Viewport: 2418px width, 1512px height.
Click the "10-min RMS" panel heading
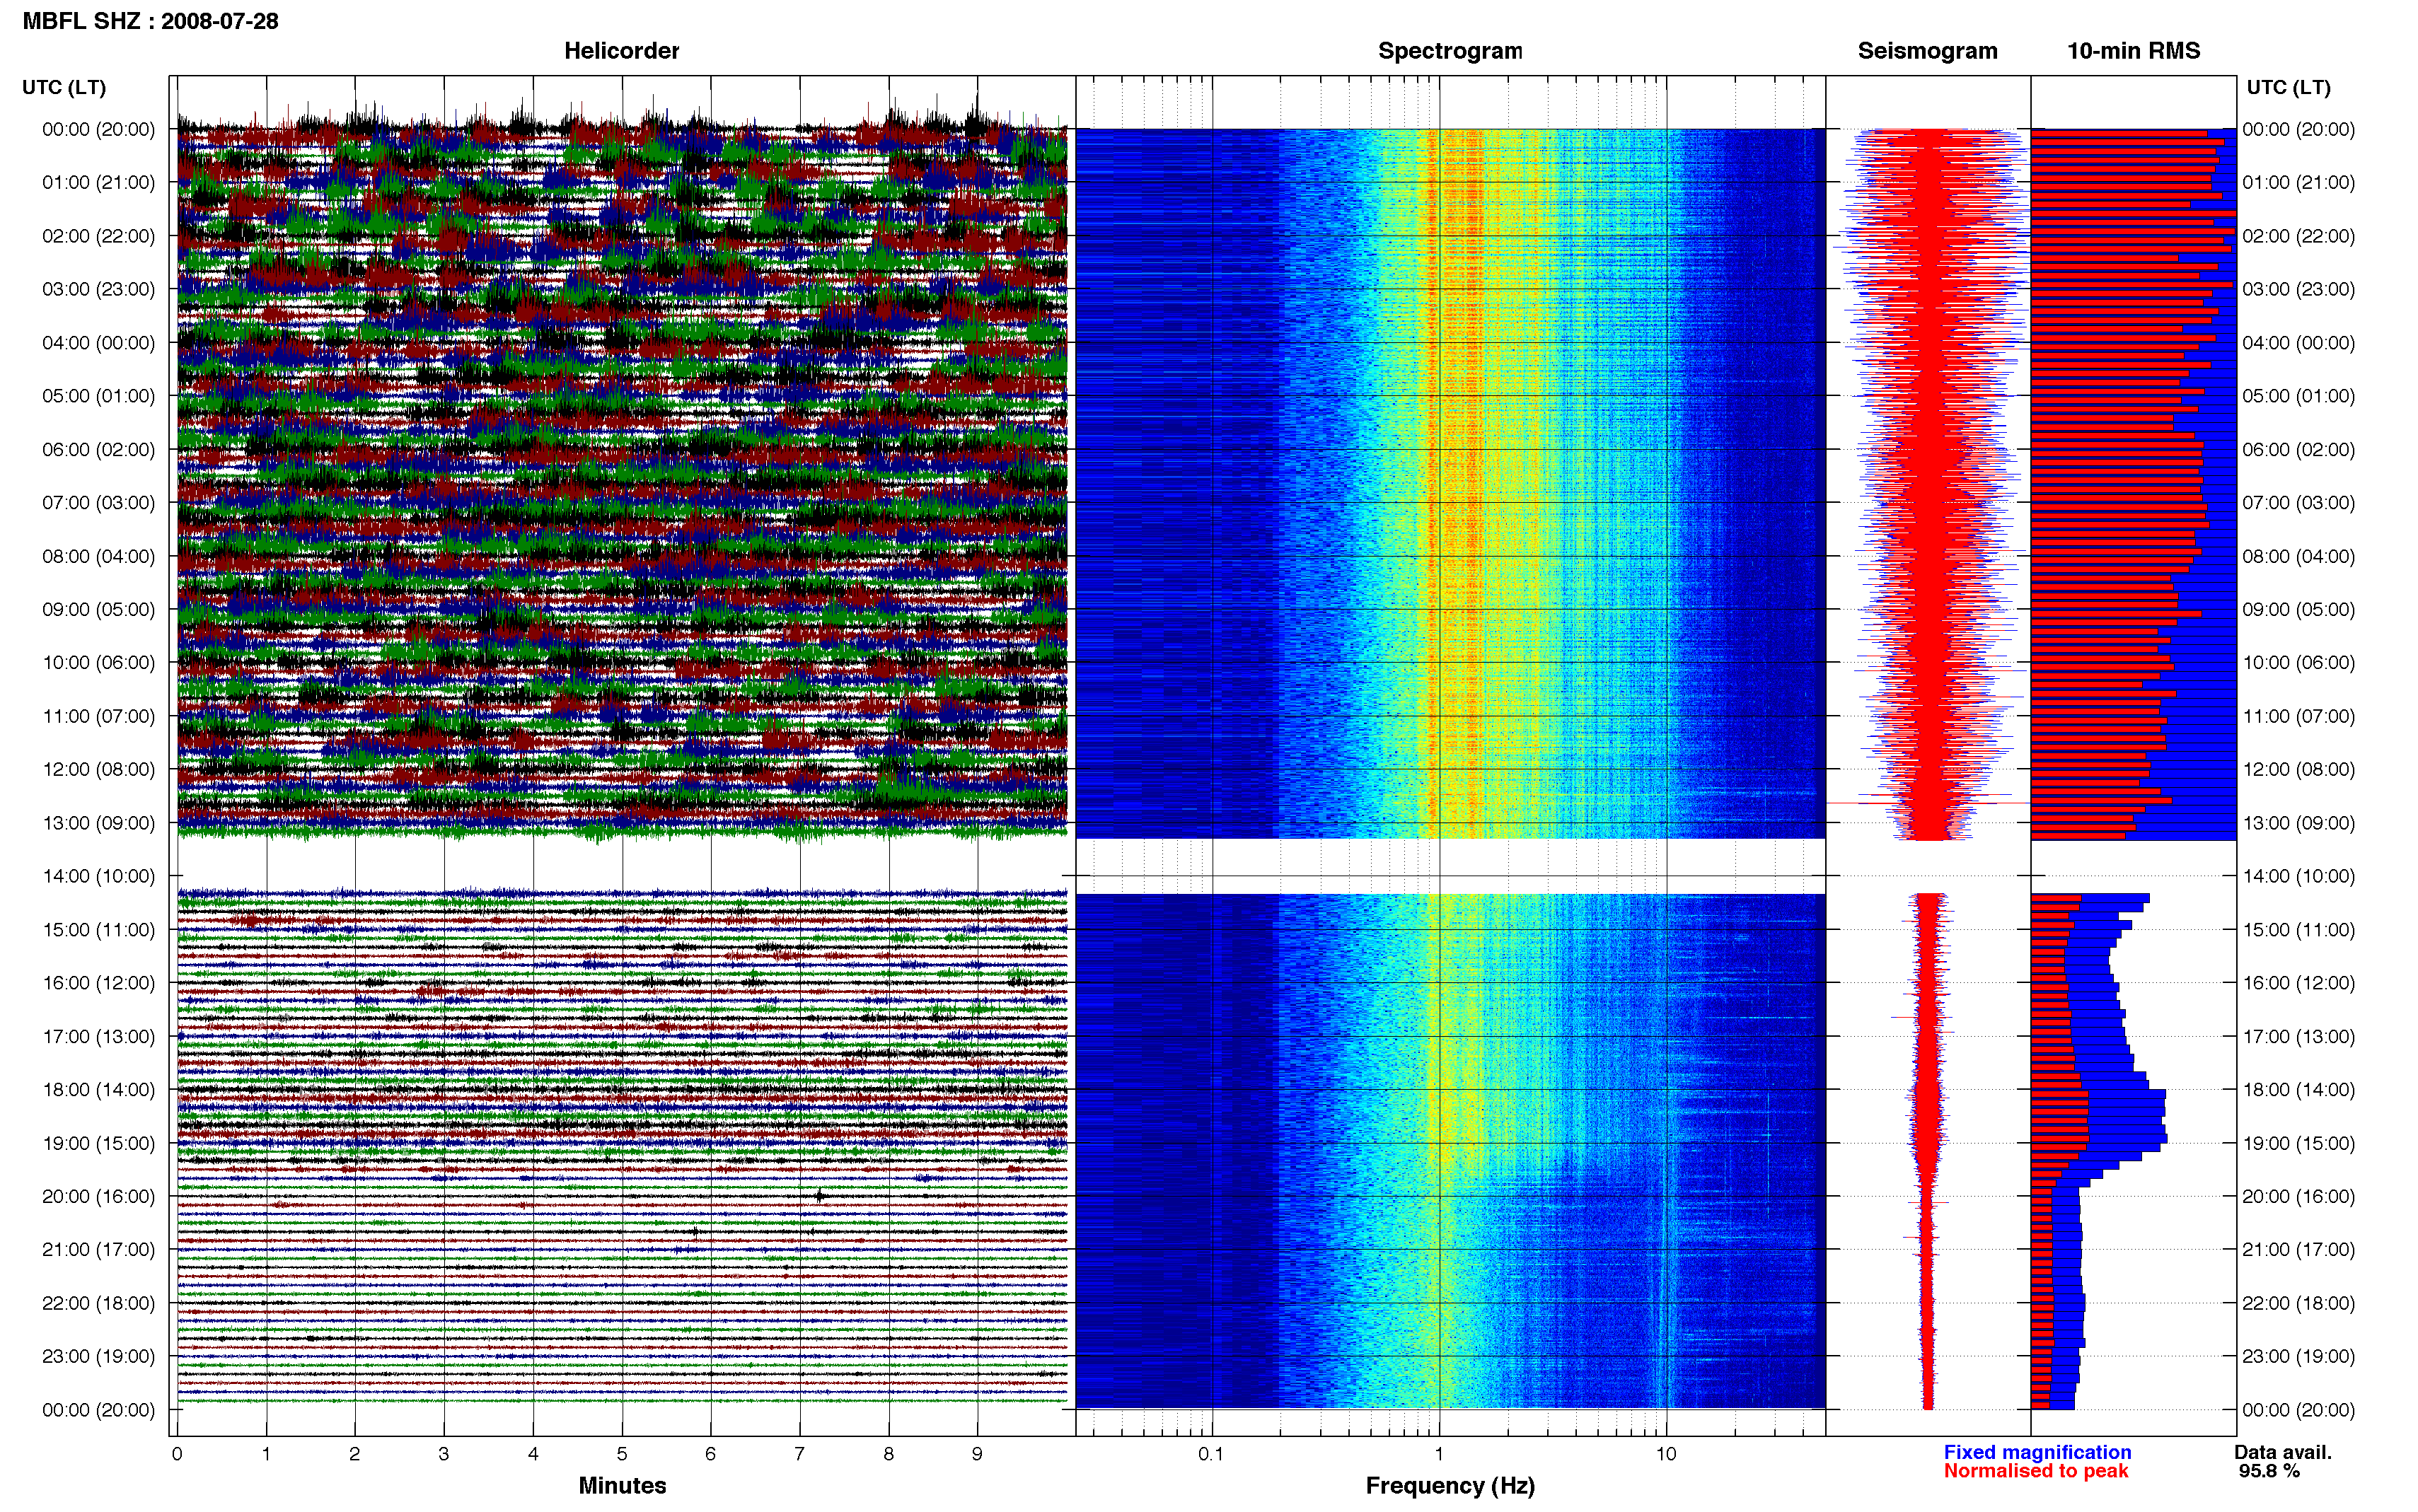point(2133,51)
